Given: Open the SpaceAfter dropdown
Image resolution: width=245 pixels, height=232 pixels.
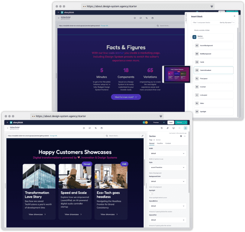Looking at the screenshot, I should pos(168,220).
